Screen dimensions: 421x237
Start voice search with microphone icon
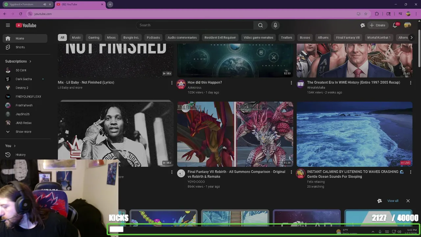(x=275, y=25)
